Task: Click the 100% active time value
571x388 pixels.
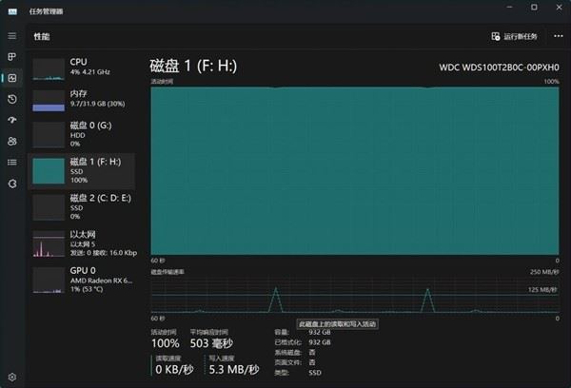Action: tap(166, 343)
